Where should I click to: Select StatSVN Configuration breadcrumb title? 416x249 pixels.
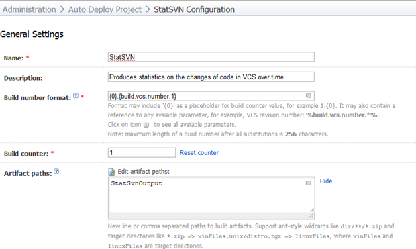[194, 9]
